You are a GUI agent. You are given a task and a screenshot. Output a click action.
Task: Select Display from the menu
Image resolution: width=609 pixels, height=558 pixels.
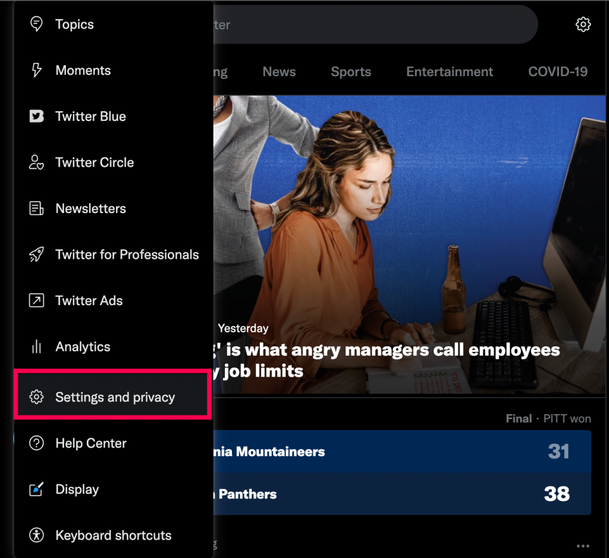point(77,490)
